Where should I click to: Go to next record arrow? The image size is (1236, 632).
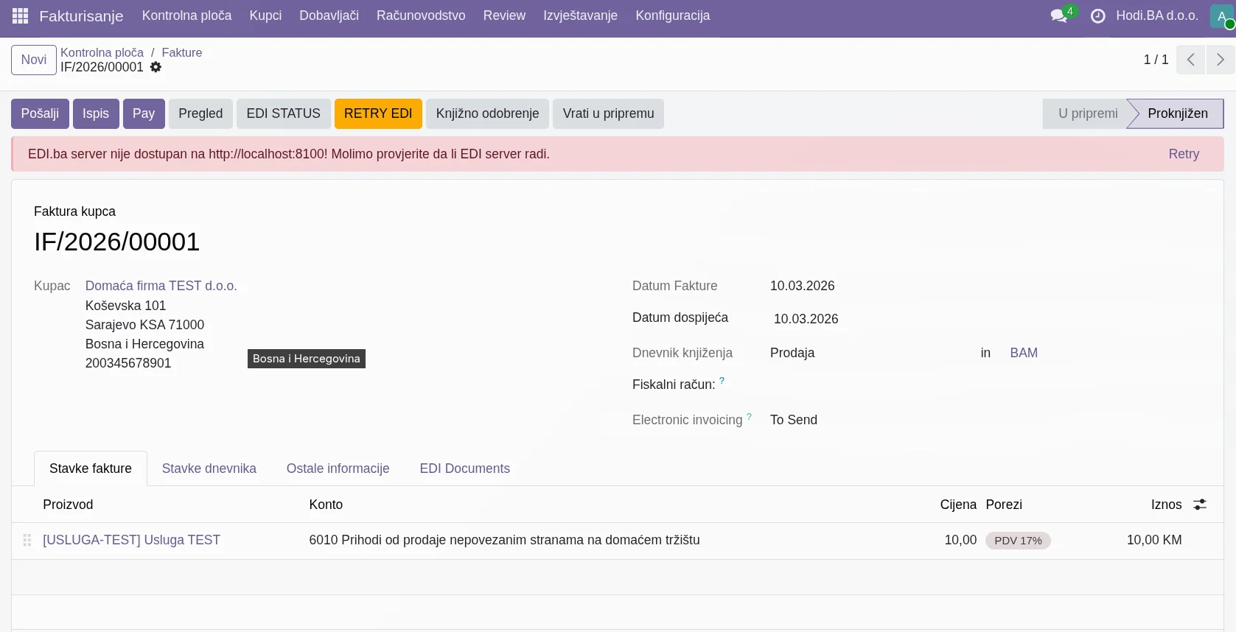[1221, 60]
